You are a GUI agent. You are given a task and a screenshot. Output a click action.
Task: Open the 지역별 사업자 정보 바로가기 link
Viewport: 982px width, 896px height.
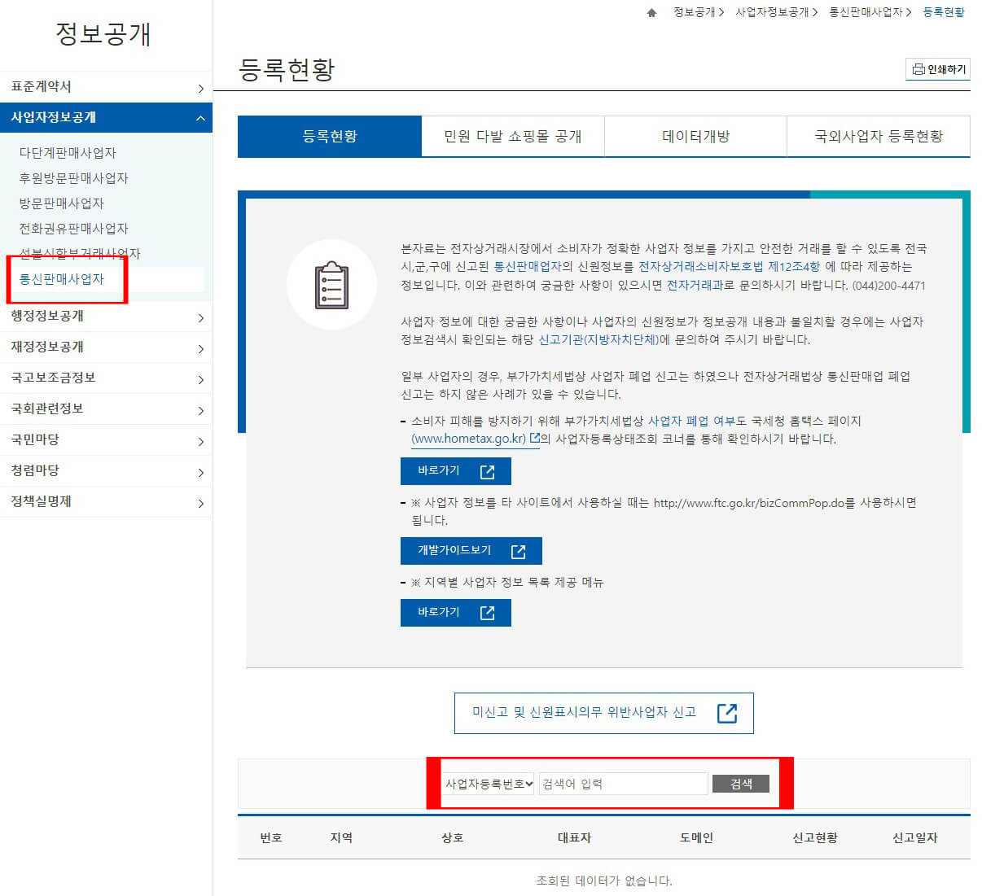[x=455, y=612]
